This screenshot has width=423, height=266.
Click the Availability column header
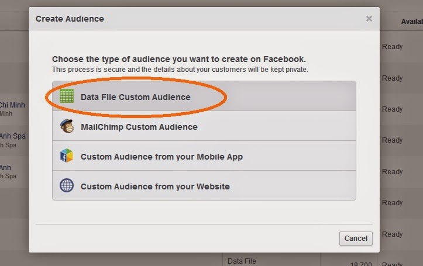(x=412, y=22)
